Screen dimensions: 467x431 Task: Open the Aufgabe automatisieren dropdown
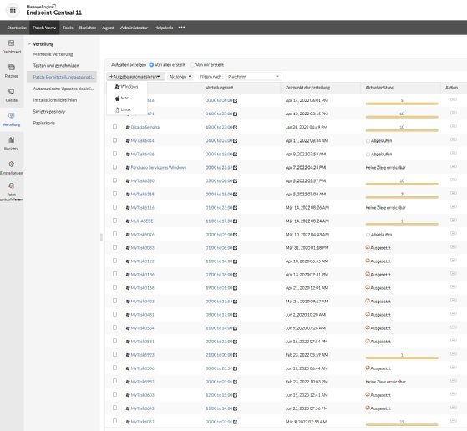[x=135, y=77]
